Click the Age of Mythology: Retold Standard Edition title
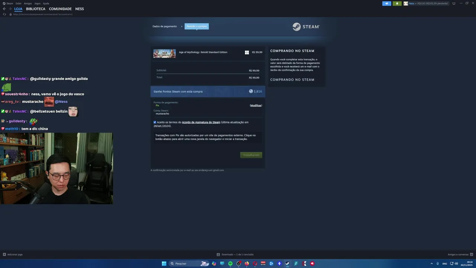This screenshot has height=268, width=476. (203, 52)
